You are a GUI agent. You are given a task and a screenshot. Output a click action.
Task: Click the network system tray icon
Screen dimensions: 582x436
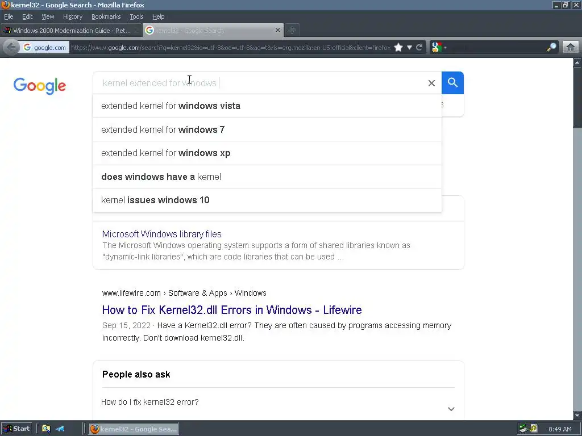(523, 429)
